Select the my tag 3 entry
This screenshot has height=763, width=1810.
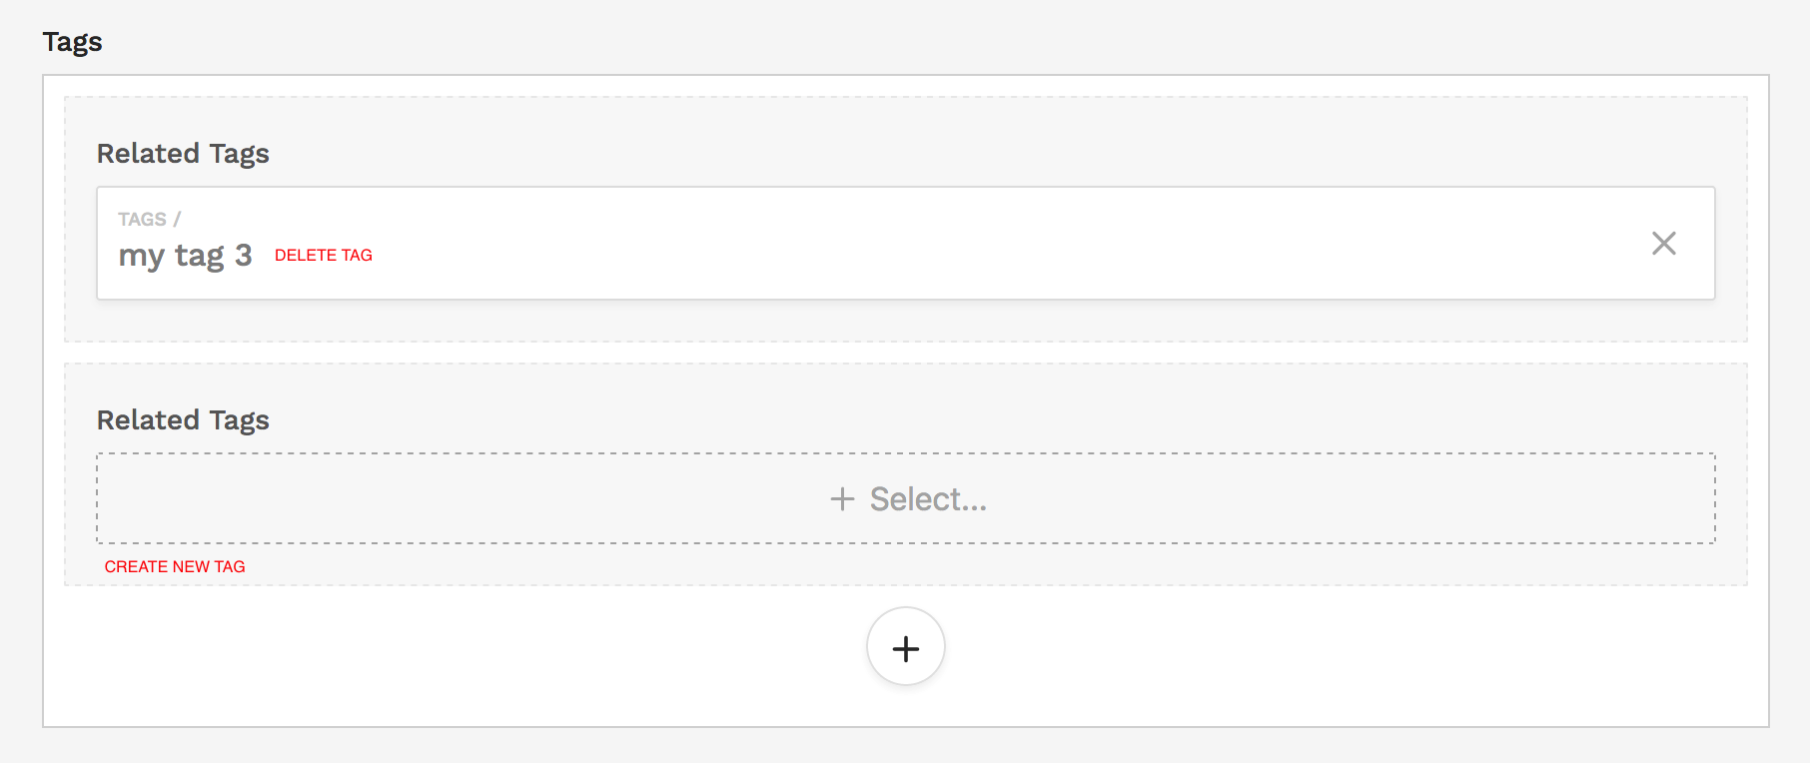pos(185,256)
